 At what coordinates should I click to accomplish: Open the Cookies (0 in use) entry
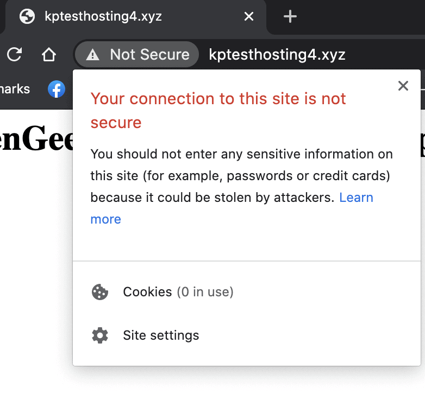click(178, 292)
